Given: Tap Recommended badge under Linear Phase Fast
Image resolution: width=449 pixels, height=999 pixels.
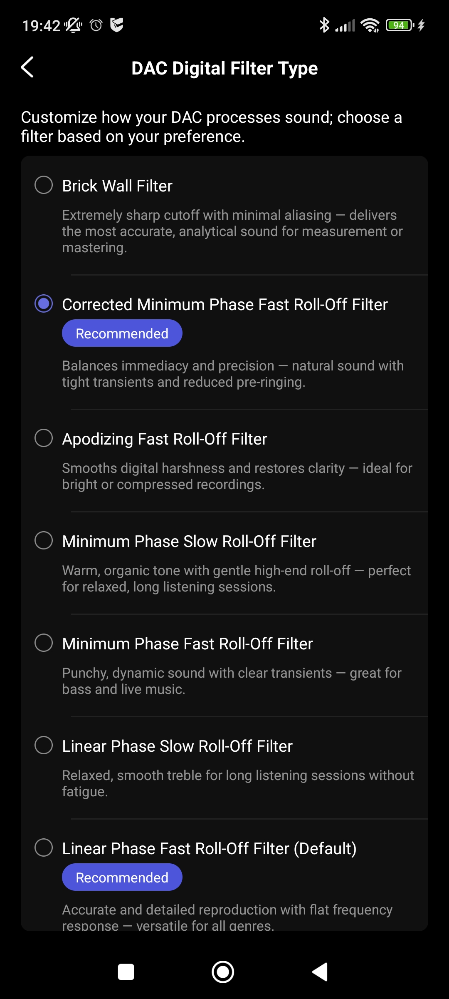Looking at the screenshot, I should [x=122, y=877].
